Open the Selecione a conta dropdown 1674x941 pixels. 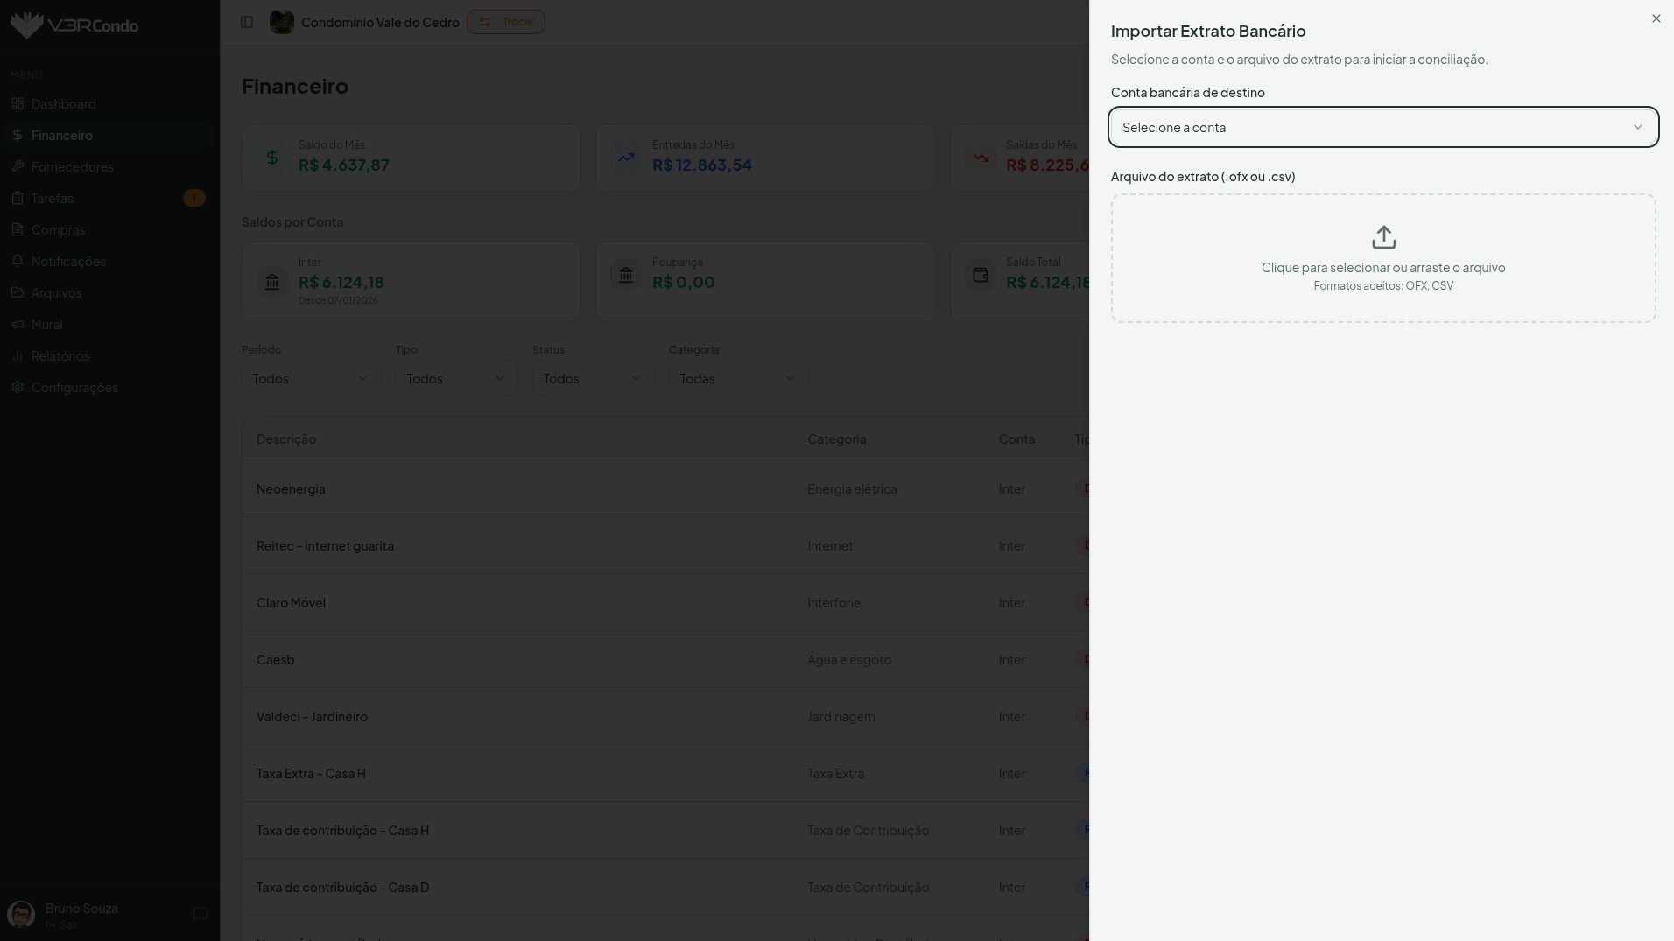click(x=1382, y=128)
